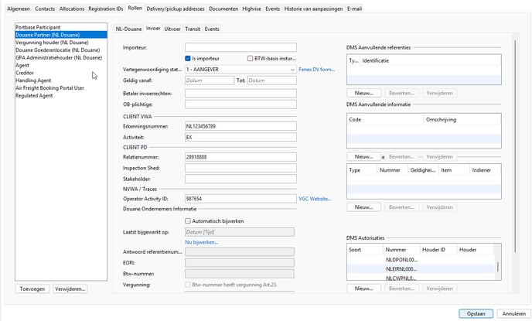532x321 pixels.
Task: Select Douane Partner (NL Douane) role
Action: point(61,35)
